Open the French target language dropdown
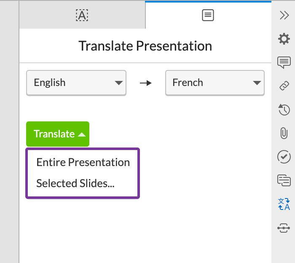Image resolution: width=295 pixels, height=263 pixels. (215, 83)
